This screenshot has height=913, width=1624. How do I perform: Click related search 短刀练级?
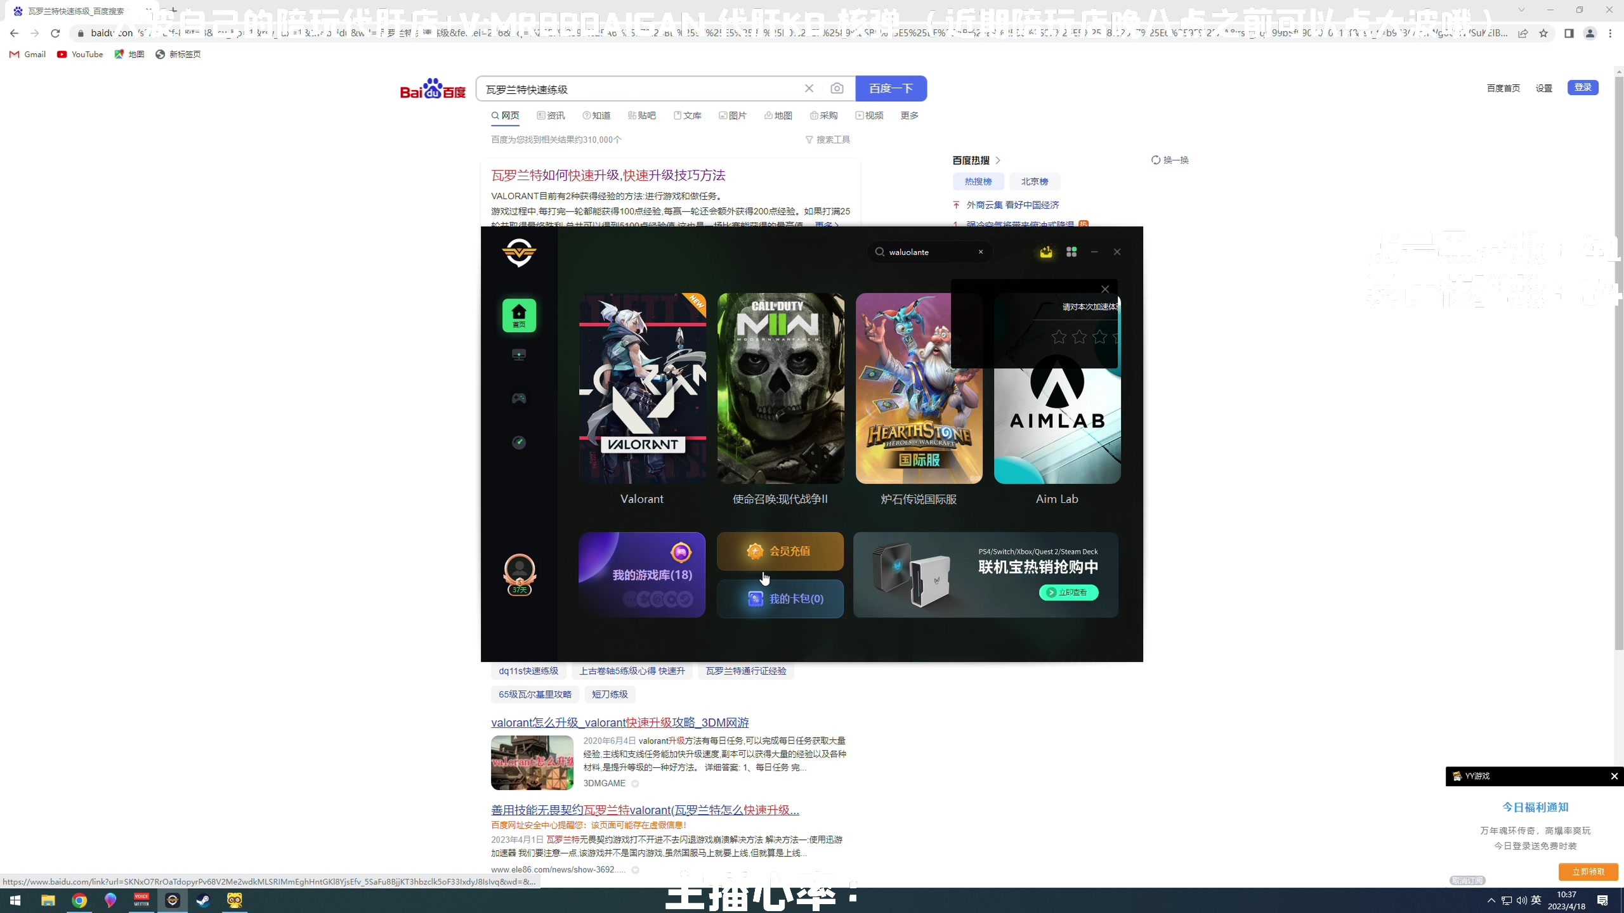click(610, 694)
